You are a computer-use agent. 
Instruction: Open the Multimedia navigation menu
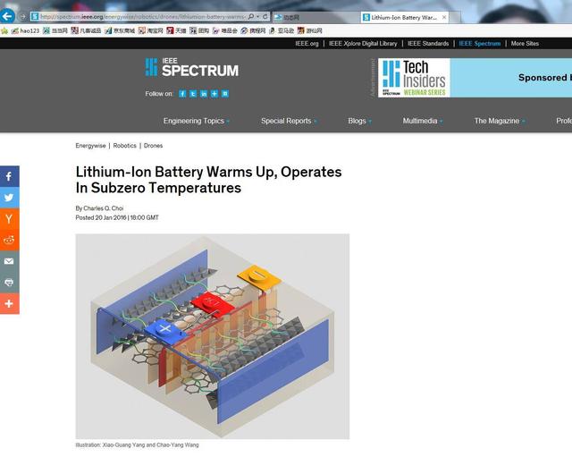coord(423,121)
